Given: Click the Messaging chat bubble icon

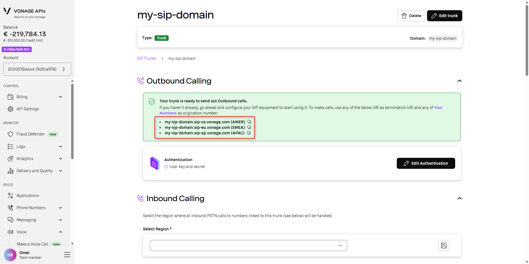Looking at the screenshot, I should [x=10, y=220].
